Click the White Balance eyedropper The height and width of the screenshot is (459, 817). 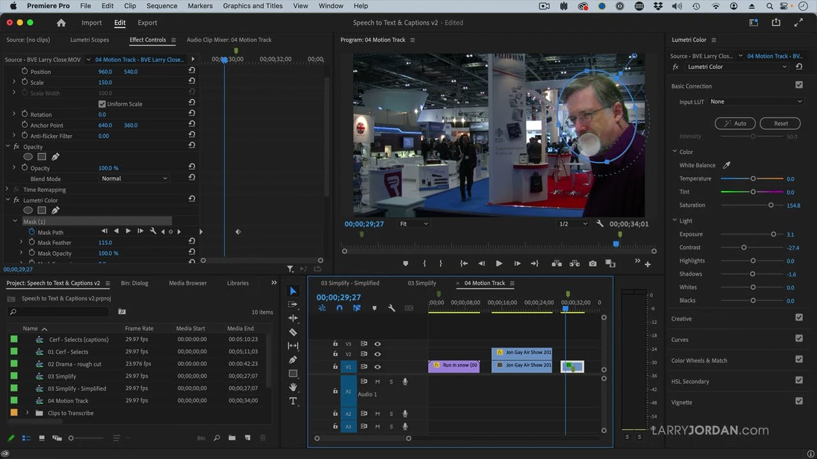point(726,165)
